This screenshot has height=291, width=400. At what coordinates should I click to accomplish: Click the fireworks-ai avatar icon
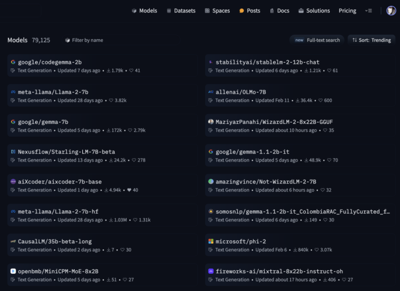click(x=211, y=271)
